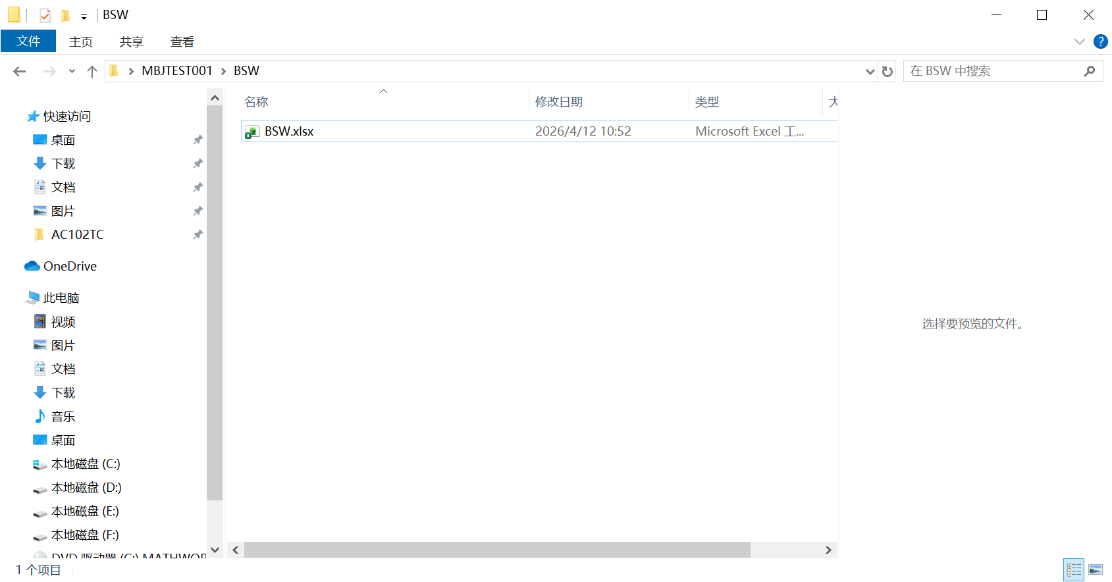The width and height of the screenshot is (1112, 582).
Task: Click the horizontal scrollbar thumb in file list
Action: tap(497, 550)
